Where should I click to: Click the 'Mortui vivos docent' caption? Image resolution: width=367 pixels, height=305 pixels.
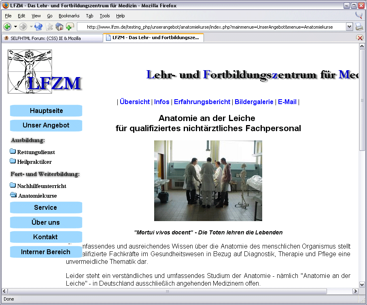208,232
